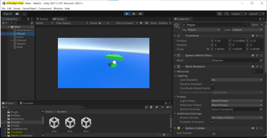
Task: Open the Hierarchy panel three-dot menu
Action: [x=32, y=19]
